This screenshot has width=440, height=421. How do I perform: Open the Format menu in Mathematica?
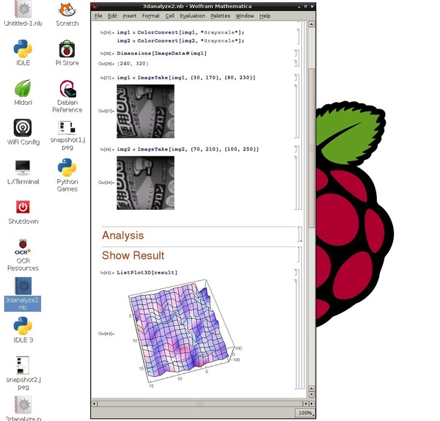coord(151,15)
